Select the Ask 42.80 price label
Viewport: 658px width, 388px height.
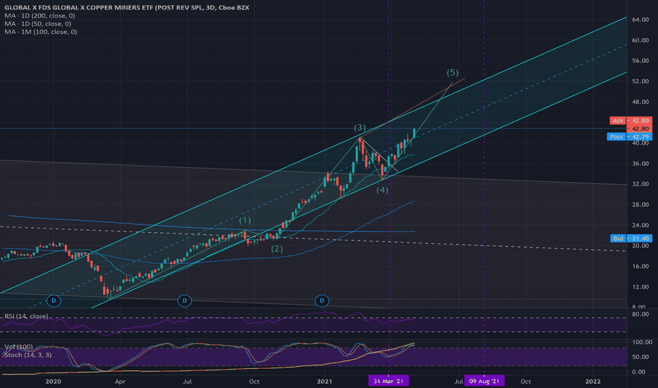(630, 121)
